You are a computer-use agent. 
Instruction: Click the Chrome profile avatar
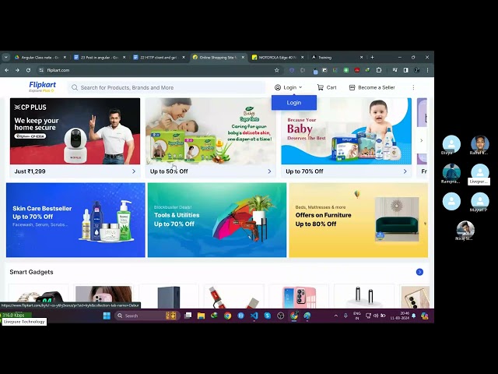[417, 70]
